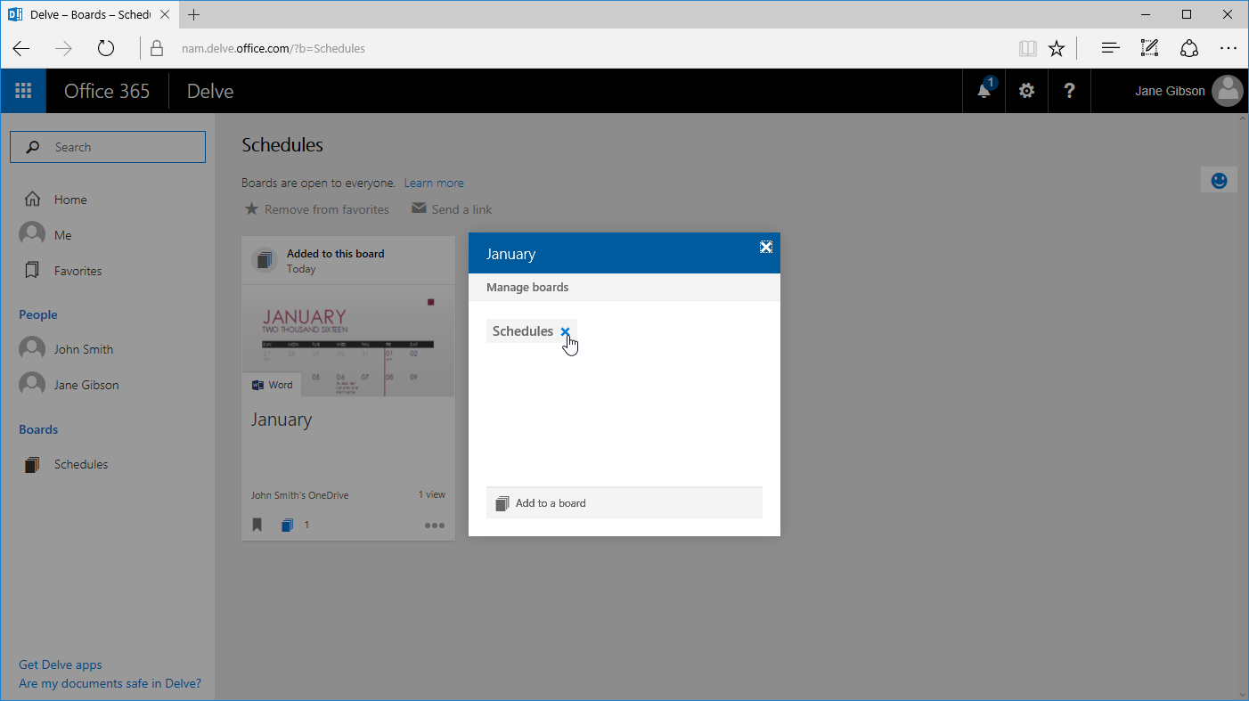Click the browser refresh button
The image size is (1249, 701).
[x=106, y=49]
